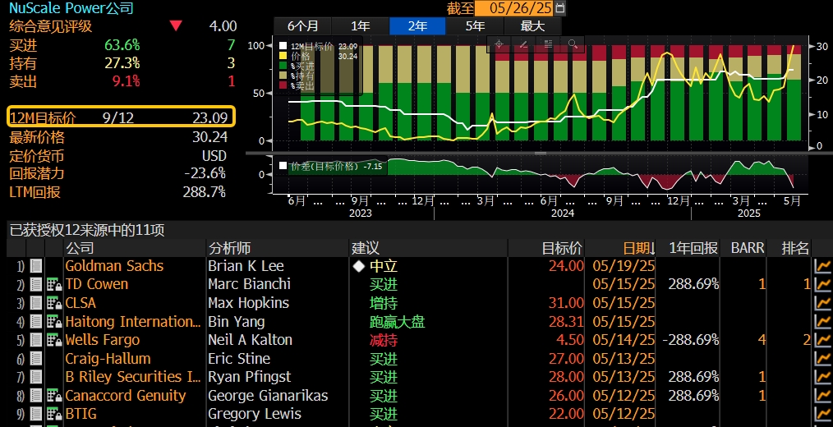
Task: Open the Wells Fargo report document icon
Action: coord(35,340)
